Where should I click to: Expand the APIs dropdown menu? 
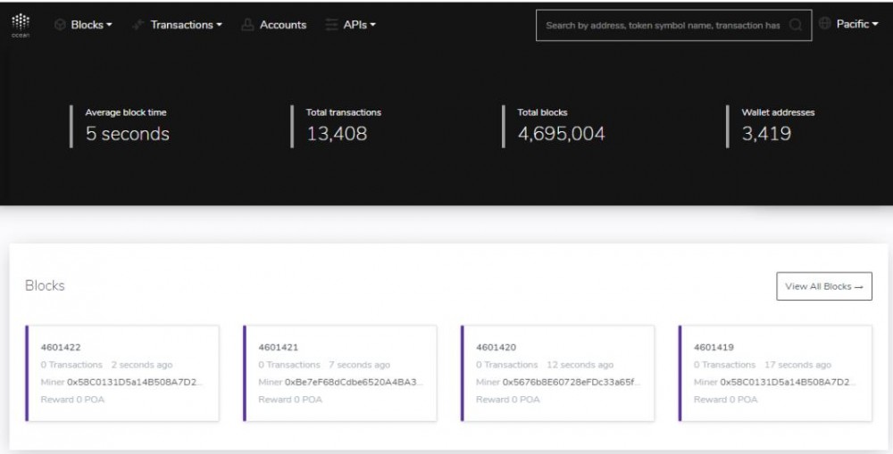(360, 25)
